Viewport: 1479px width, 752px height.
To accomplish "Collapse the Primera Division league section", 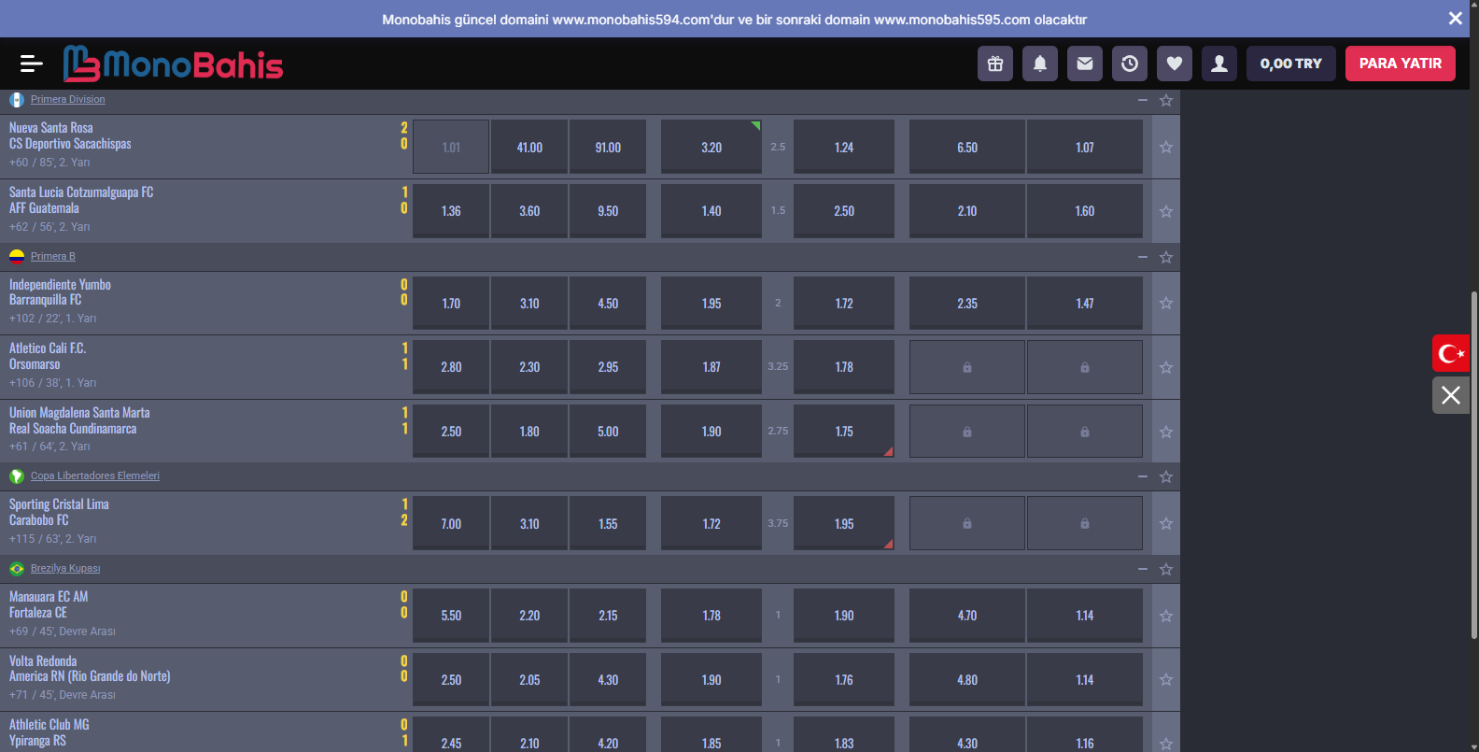I will point(1143,100).
